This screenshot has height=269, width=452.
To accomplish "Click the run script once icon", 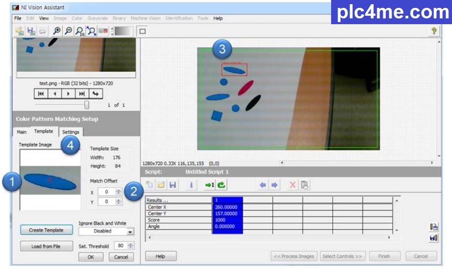I will (209, 185).
